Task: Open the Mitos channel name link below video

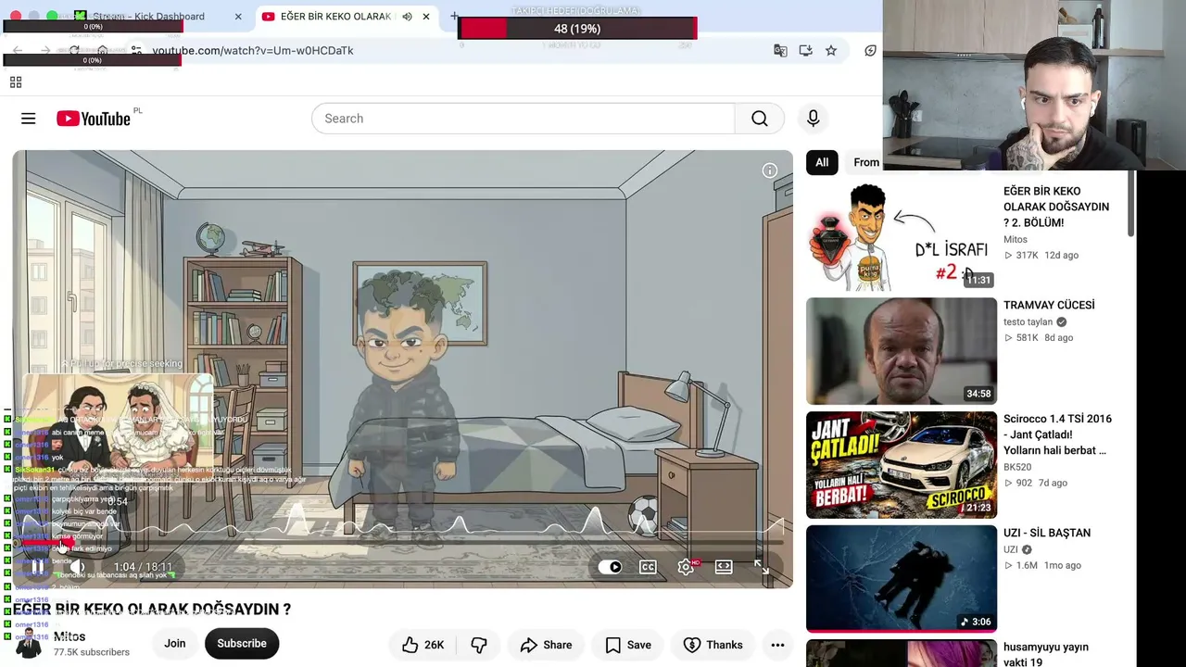Action: click(69, 637)
